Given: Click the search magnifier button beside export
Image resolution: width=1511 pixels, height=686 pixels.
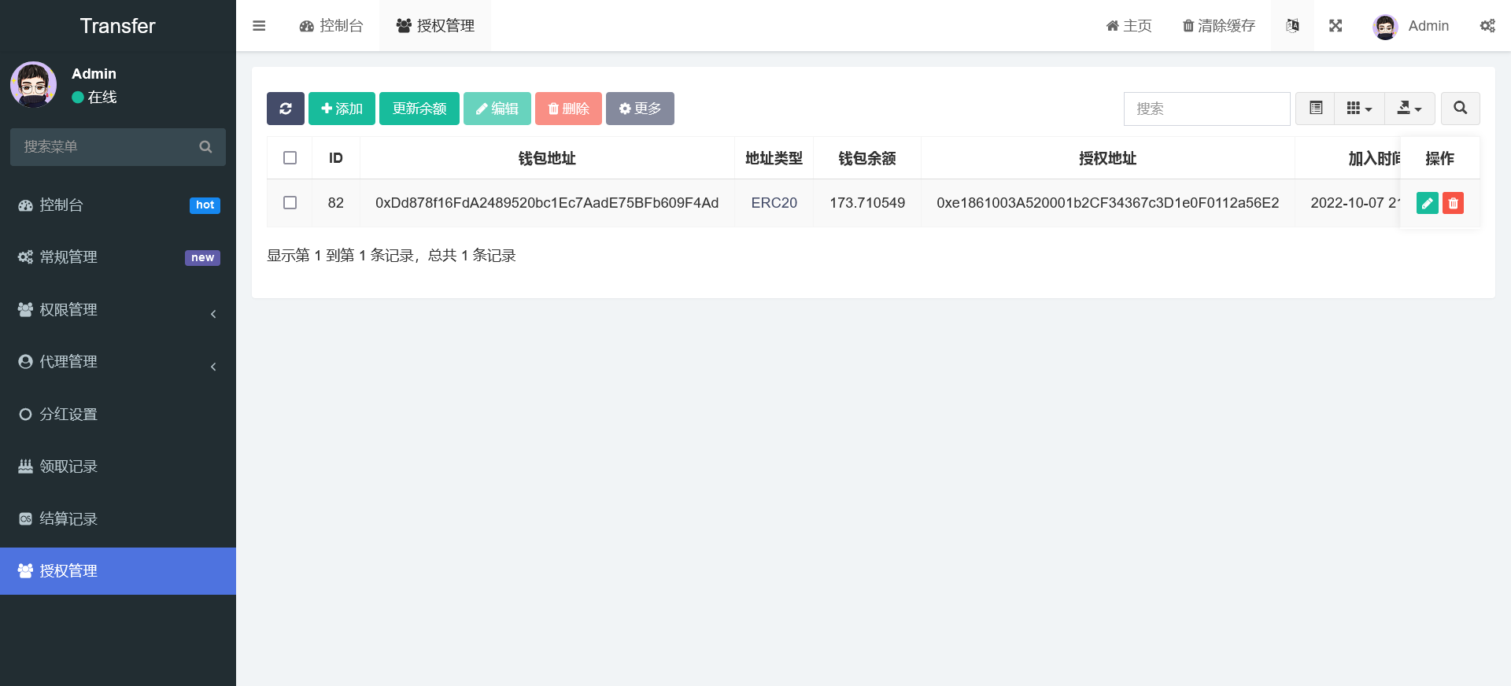Looking at the screenshot, I should coord(1460,109).
